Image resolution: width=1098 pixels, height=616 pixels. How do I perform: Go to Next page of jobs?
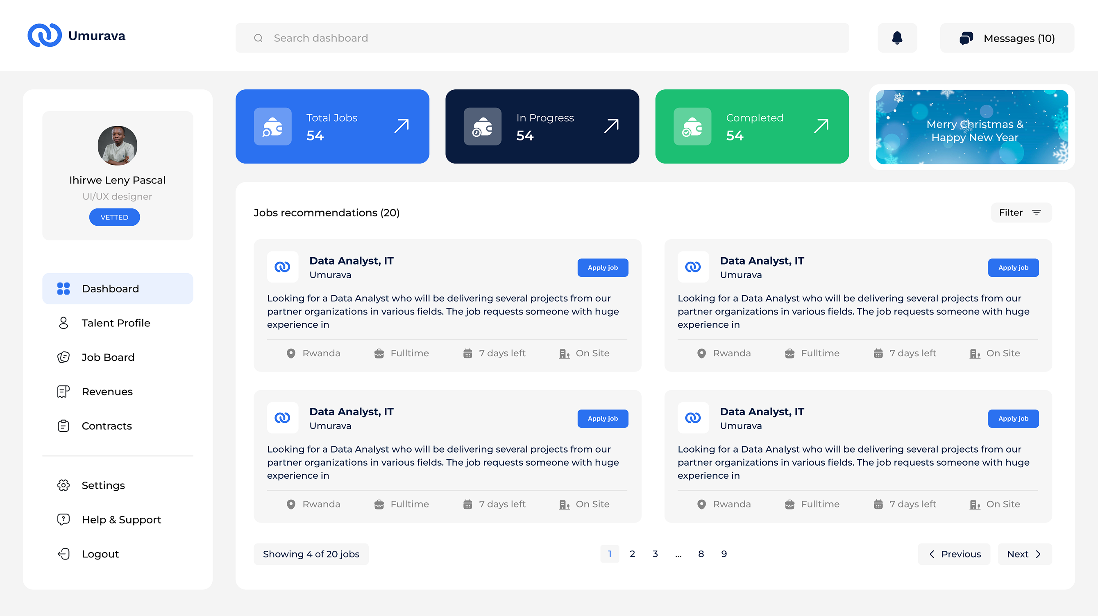pos(1024,554)
